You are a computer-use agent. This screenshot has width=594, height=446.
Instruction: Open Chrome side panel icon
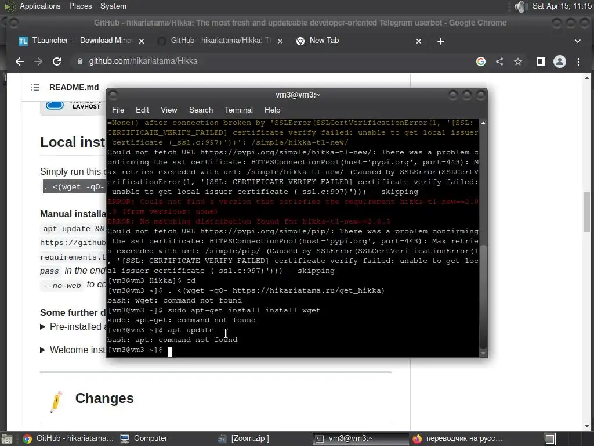point(541,62)
